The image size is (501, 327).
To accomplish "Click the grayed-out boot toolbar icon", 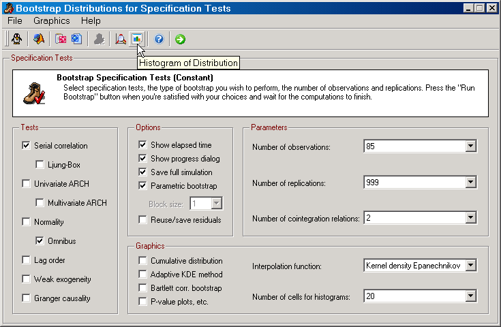I will coord(99,39).
